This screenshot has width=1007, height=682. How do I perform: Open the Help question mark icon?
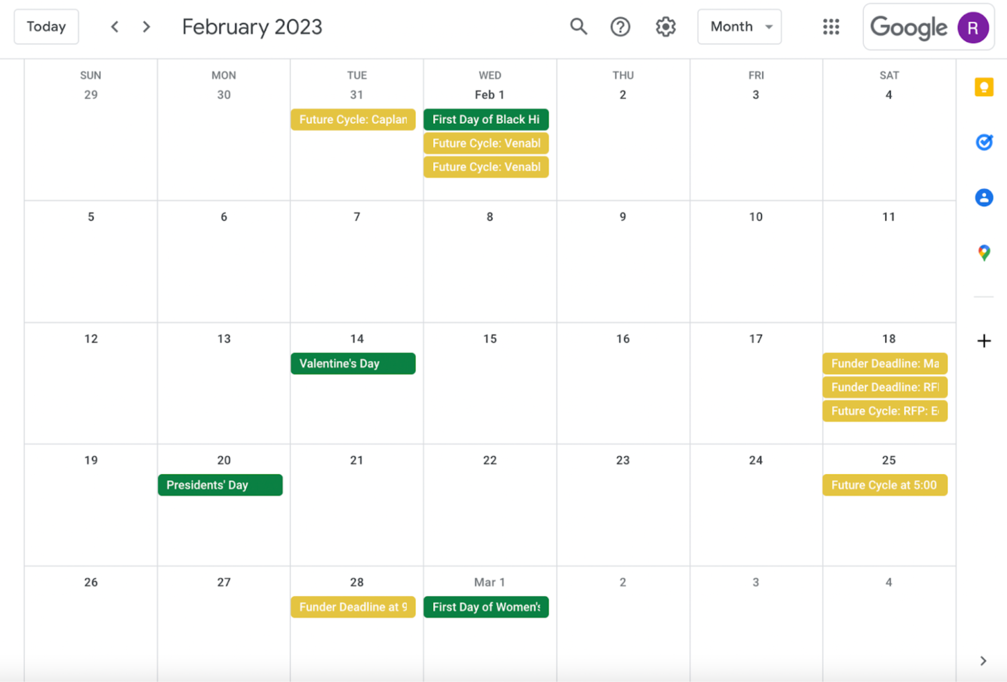[620, 27]
